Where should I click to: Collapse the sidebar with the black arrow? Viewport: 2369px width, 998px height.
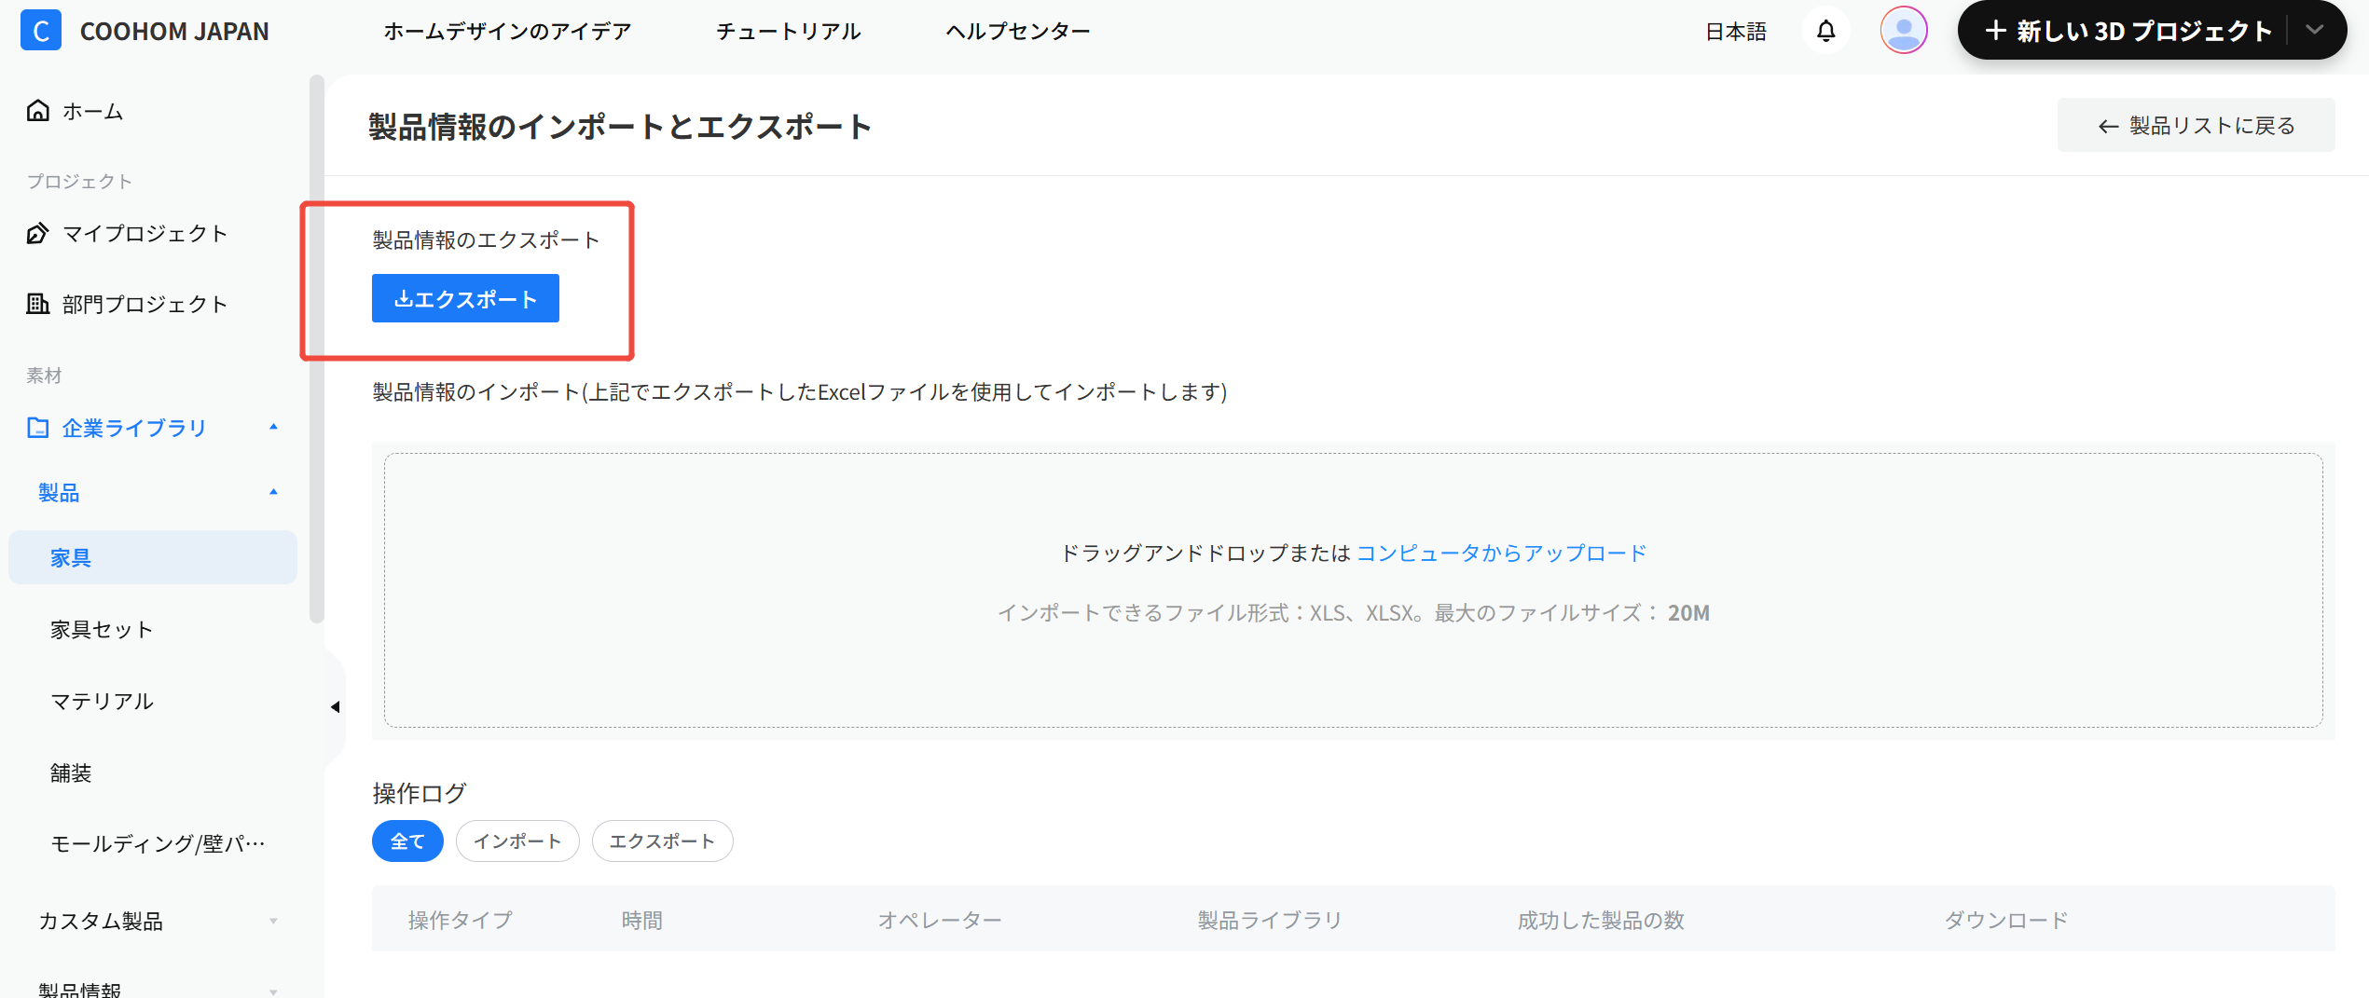click(335, 707)
